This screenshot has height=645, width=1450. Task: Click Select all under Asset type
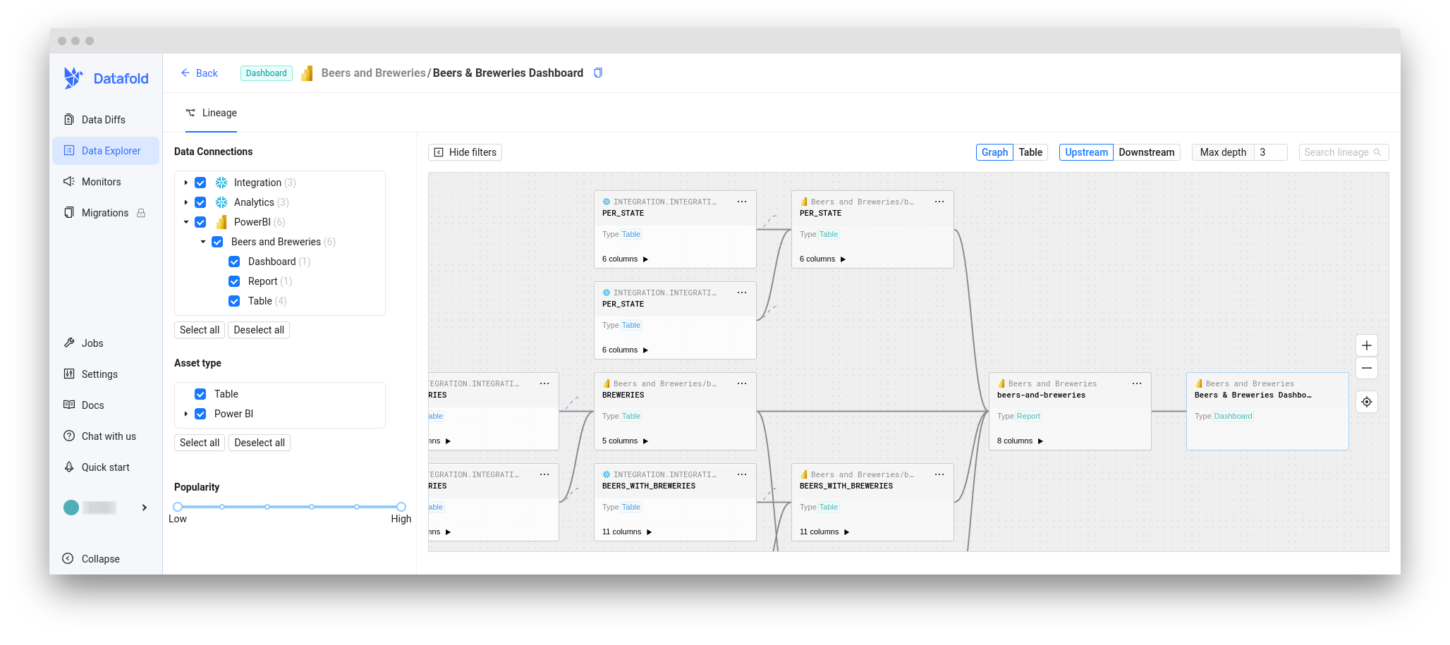pos(200,443)
